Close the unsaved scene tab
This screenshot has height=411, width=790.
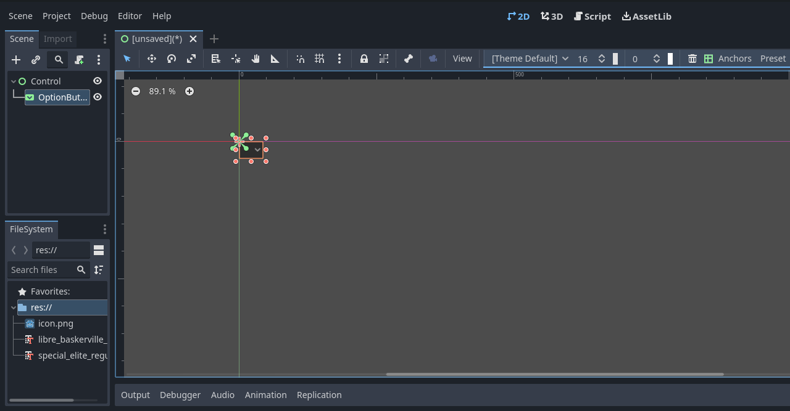click(x=193, y=39)
